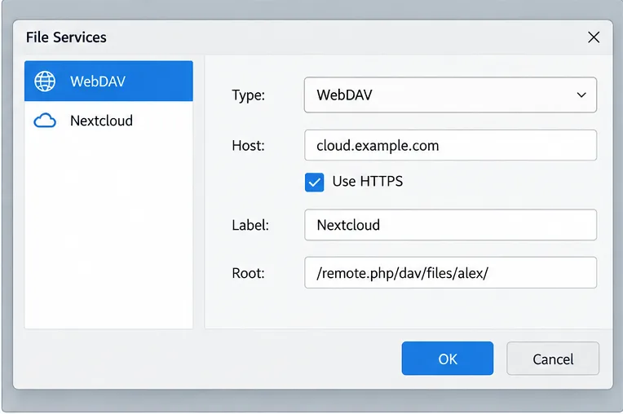Open the Type dropdown

point(450,95)
